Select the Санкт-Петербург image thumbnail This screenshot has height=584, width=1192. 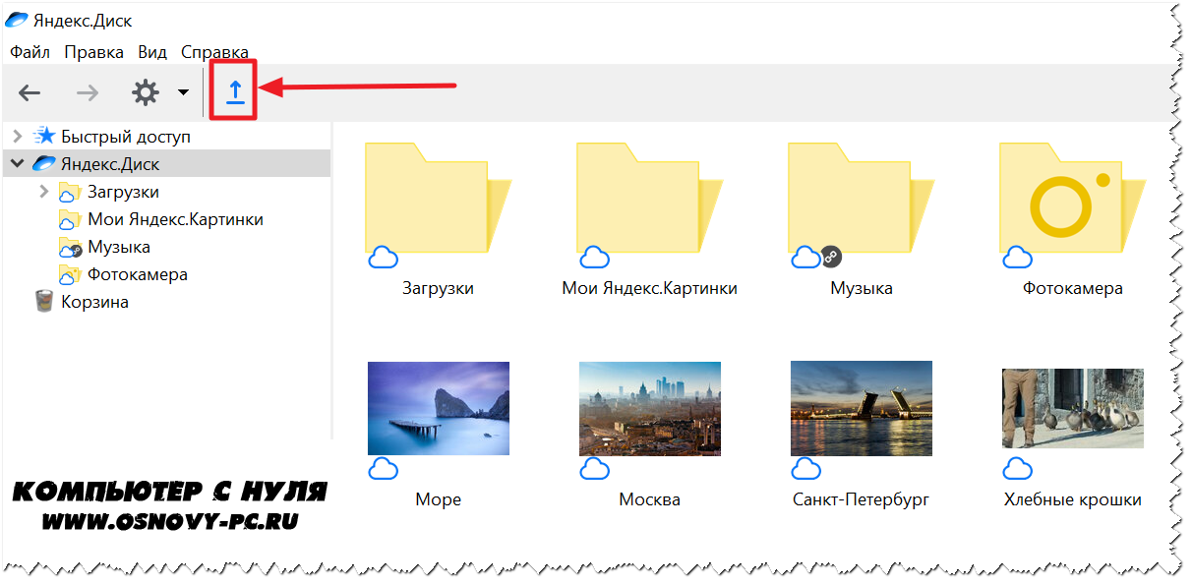click(861, 408)
